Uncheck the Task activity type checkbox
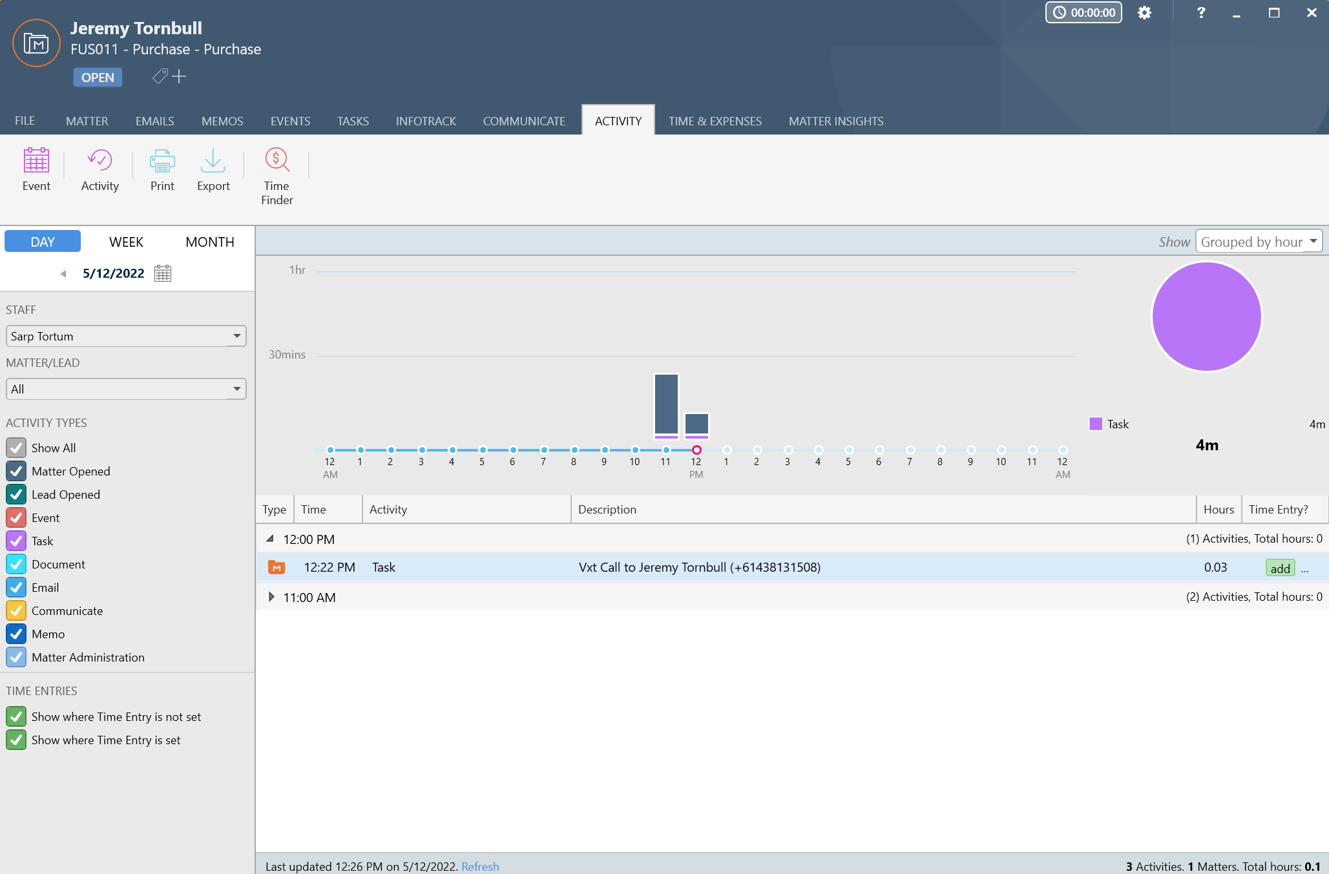Image resolution: width=1329 pixels, height=874 pixels. [x=16, y=541]
